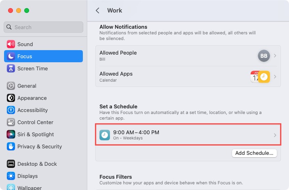Click the green full-screen window button
Viewport: 289px width, 190px height.
coord(27,11)
